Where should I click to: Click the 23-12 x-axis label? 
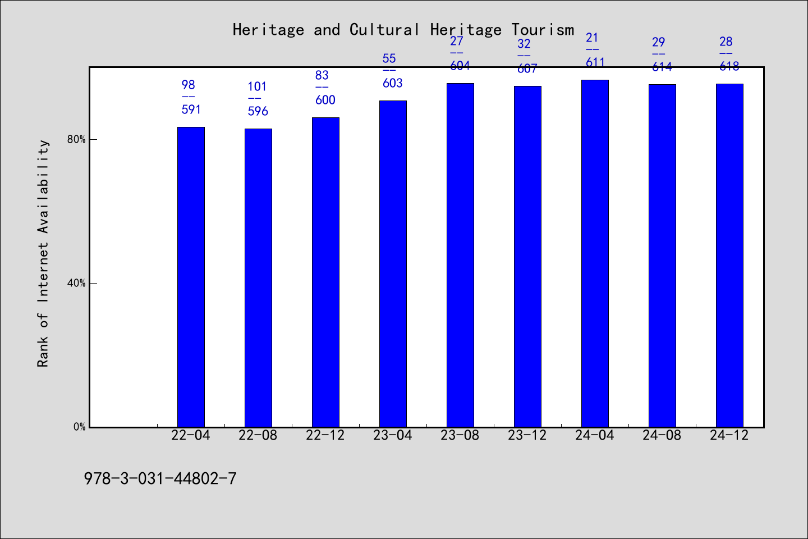(x=527, y=435)
